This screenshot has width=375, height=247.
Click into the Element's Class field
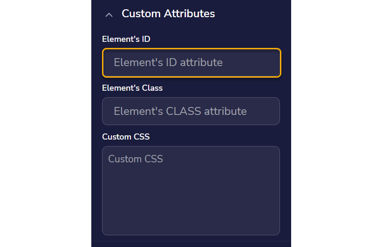pyautogui.click(x=191, y=111)
